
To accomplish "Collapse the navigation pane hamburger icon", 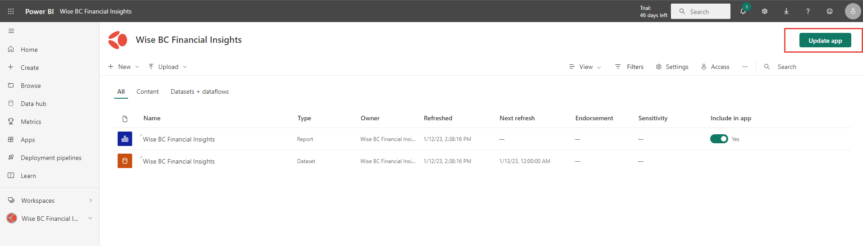I will coord(11,31).
